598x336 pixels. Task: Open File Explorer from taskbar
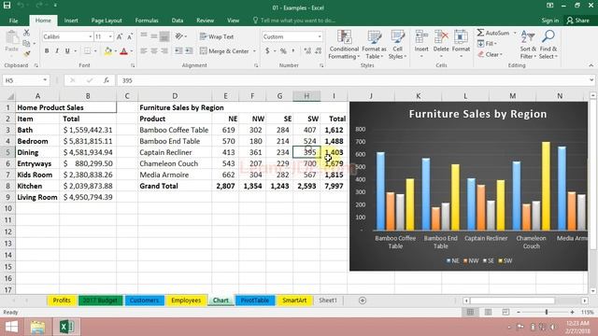37,327
